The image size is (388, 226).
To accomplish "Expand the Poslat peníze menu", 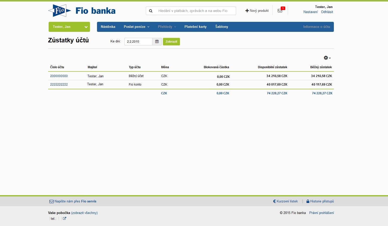I will click(136, 27).
